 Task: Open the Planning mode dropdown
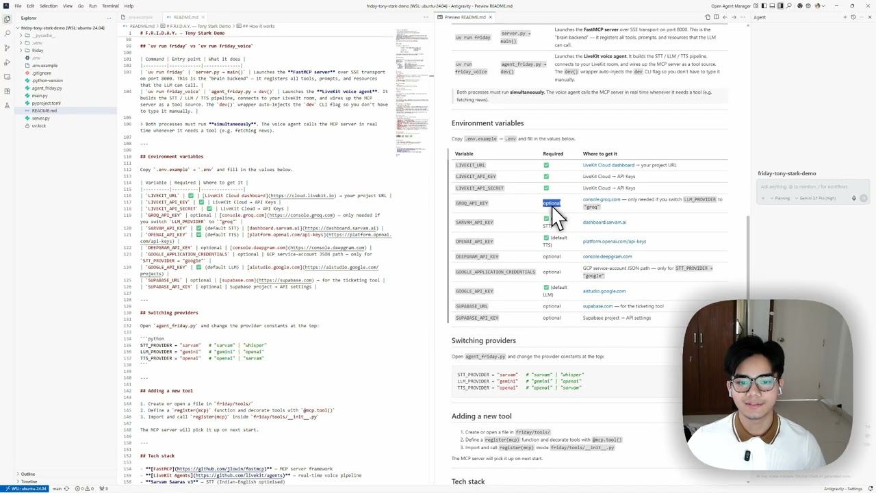click(x=781, y=199)
